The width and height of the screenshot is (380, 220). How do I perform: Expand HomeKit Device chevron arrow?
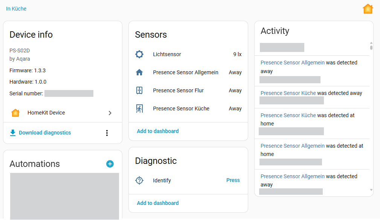tap(110, 113)
